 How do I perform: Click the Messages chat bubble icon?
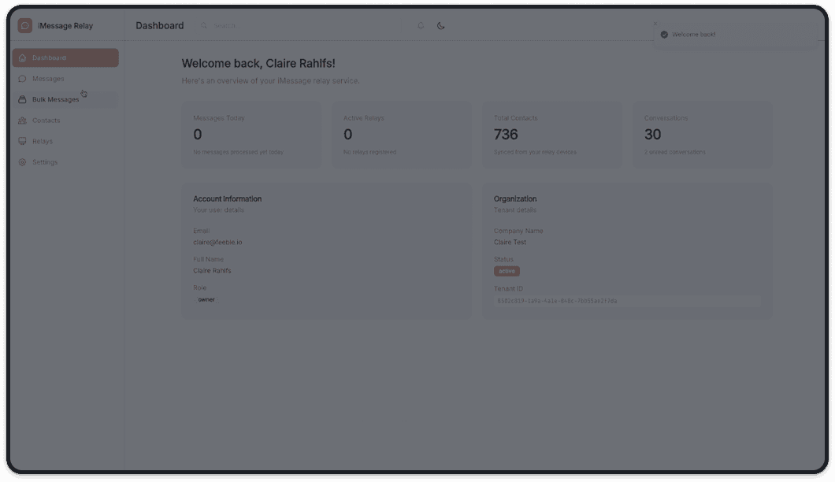24,78
